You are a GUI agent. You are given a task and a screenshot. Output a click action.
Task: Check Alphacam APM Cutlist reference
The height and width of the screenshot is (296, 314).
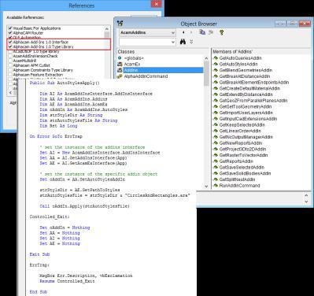point(10,65)
